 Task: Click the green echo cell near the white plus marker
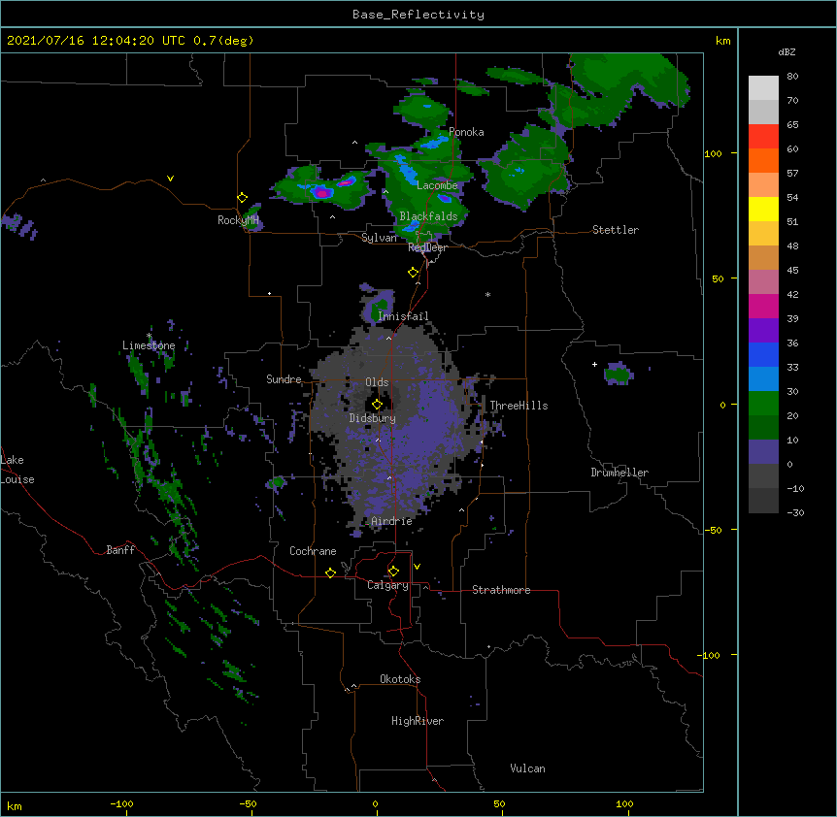coord(619,374)
